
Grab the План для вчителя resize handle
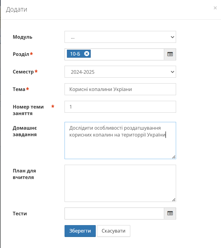174,200
